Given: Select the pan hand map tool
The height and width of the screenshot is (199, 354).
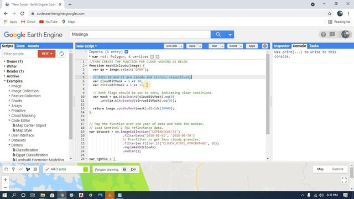Looking at the screenshot, I should (x=6, y=169).
